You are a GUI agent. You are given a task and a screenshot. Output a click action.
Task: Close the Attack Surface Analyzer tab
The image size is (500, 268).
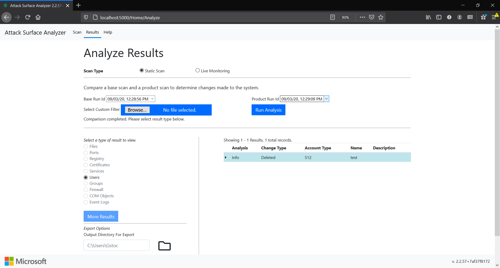click(68, 5)
